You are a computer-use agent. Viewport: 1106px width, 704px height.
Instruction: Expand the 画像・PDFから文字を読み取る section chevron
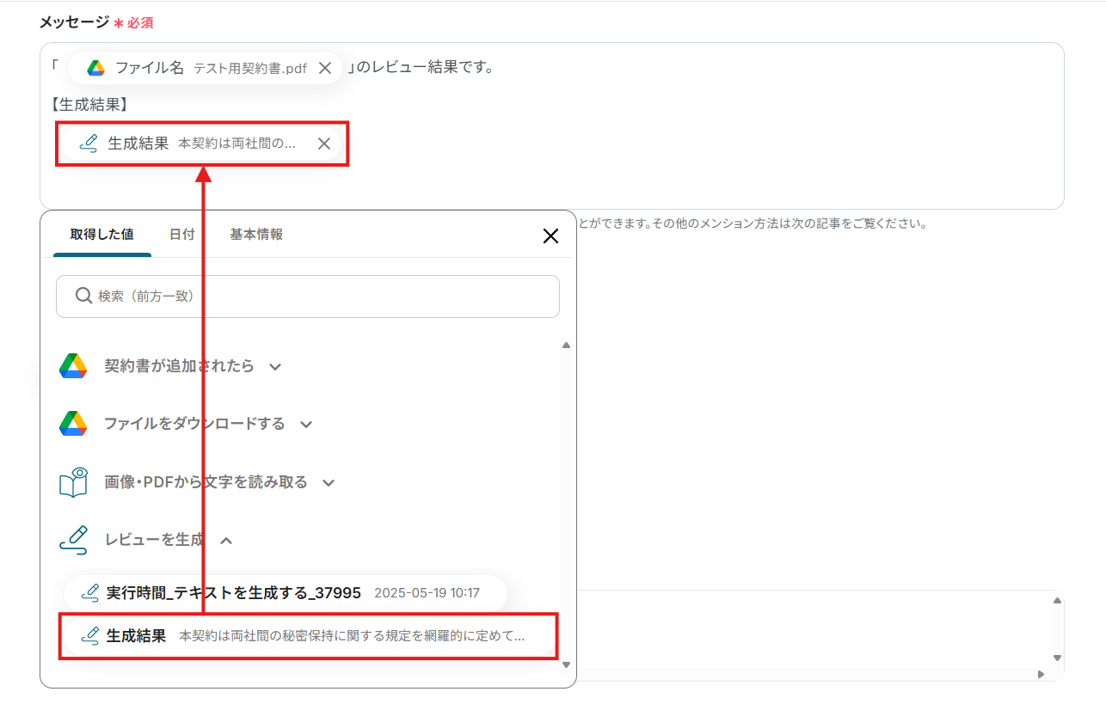pyautogui.click(x=329, y=483)
